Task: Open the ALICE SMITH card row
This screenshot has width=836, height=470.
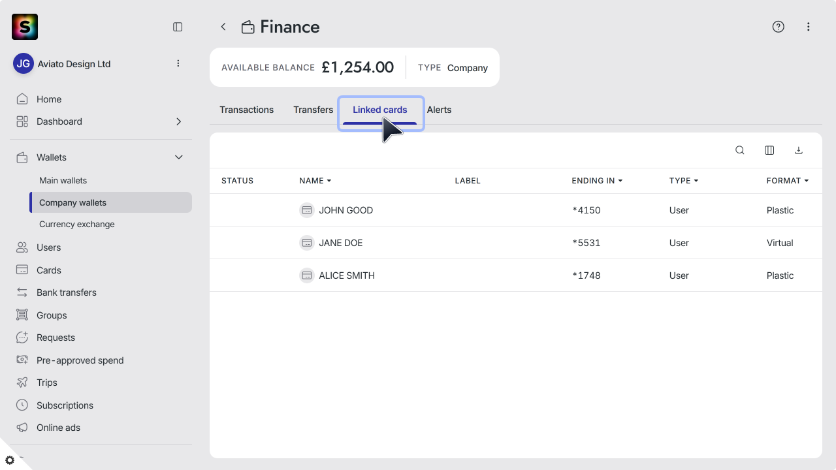Action: [516, 275]
